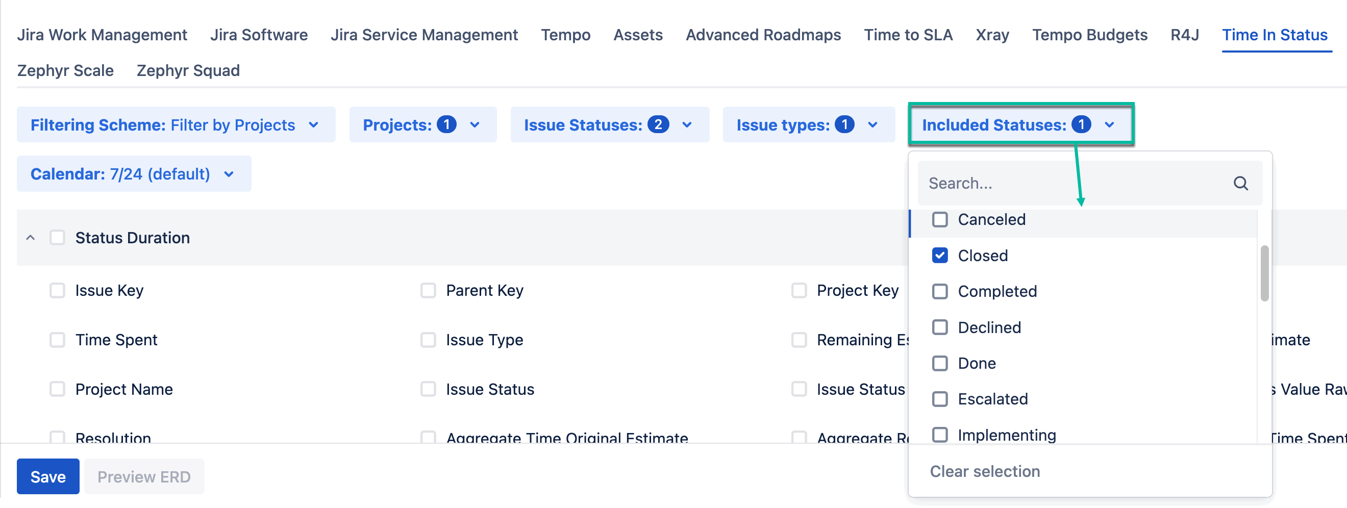
Task: Expand the Filtering Scheme dropdown
Action: [x=175, y=125]
